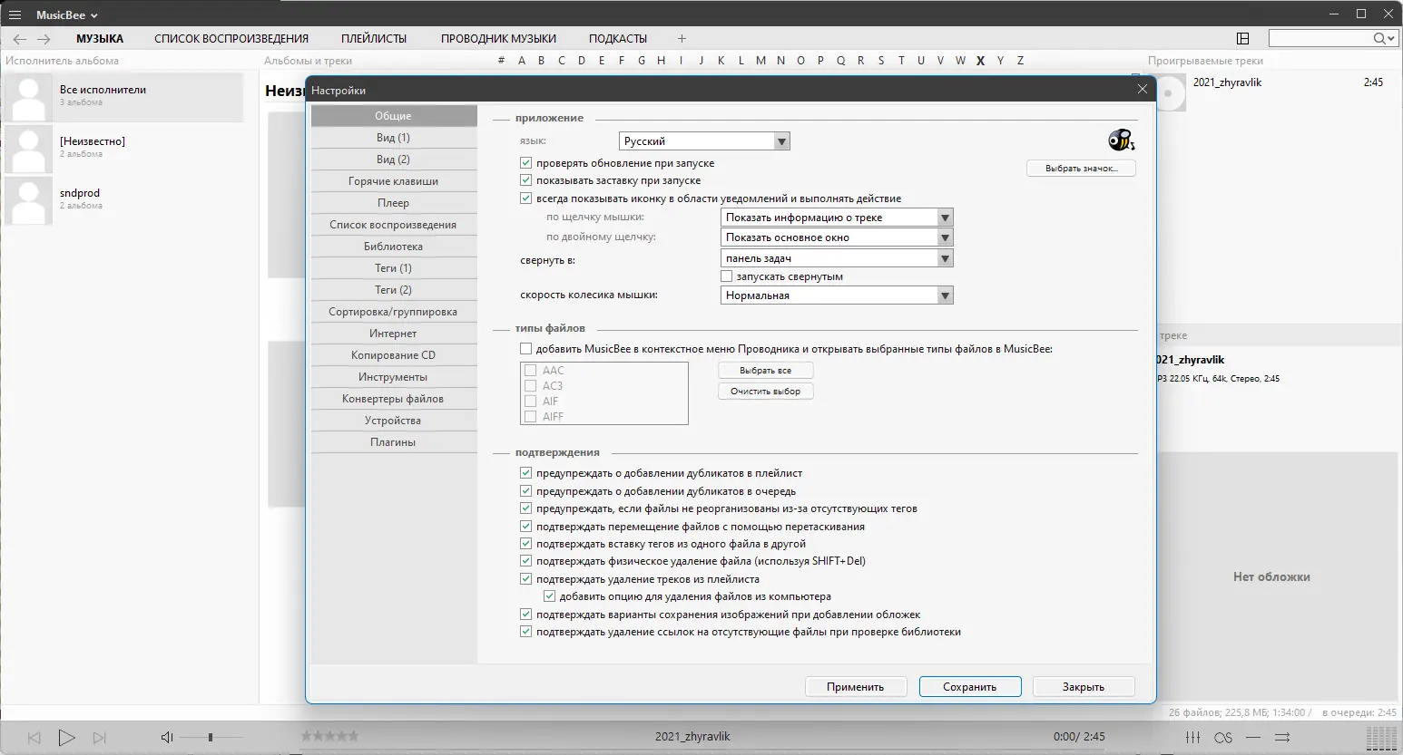
Task: Open the 'по двойному щелчку' action dropdown
Action: pyautogui.click(x=837, y=237)
